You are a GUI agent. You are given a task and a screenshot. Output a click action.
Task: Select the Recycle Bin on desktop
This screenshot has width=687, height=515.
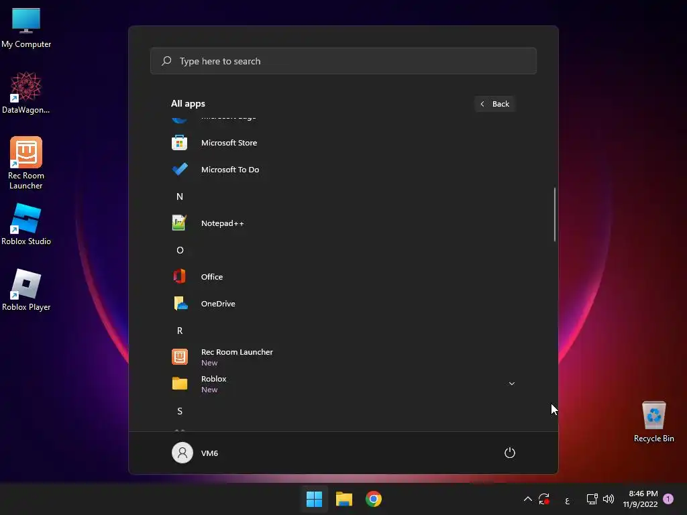[x=653, y=422]
